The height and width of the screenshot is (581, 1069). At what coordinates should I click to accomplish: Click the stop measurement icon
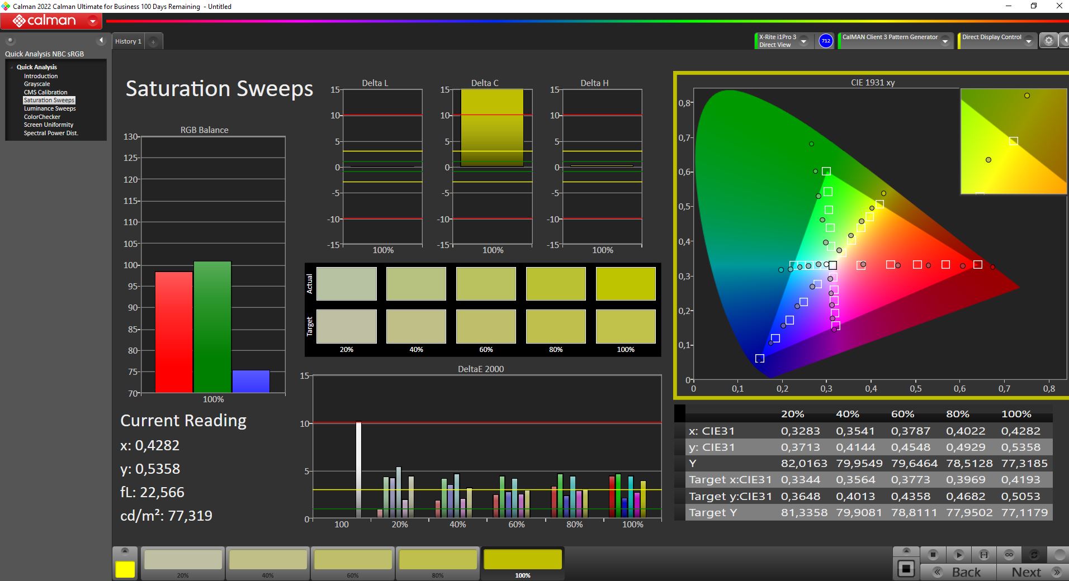tap(933, 555)
